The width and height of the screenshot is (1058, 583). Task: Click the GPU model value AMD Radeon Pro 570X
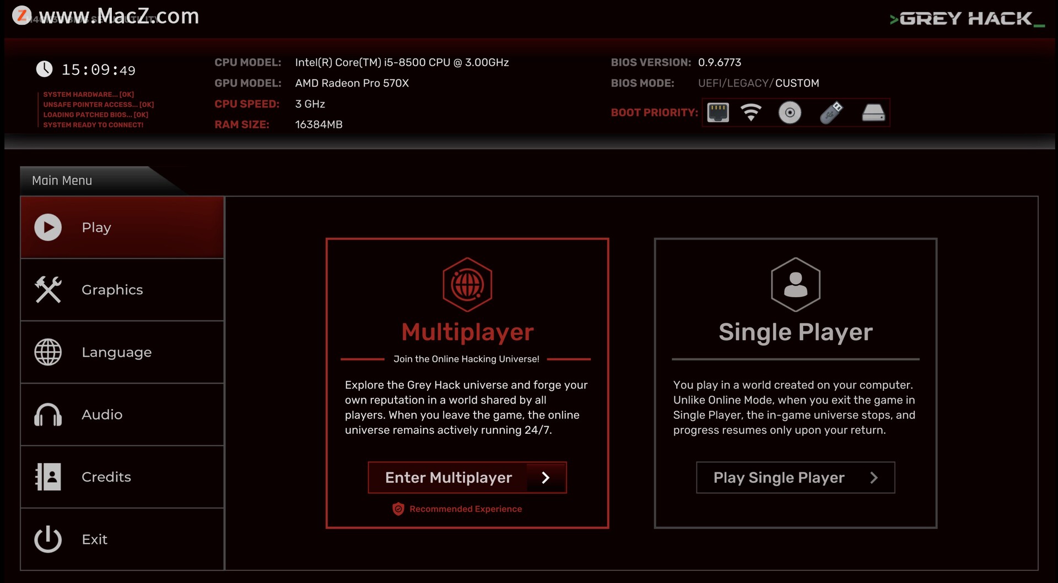coord(352,83)
